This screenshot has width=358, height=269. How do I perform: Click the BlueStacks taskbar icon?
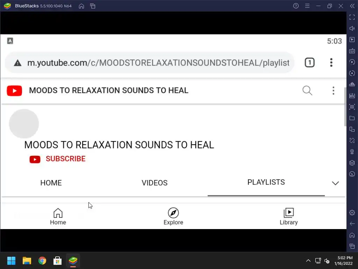tap(73, 261)
